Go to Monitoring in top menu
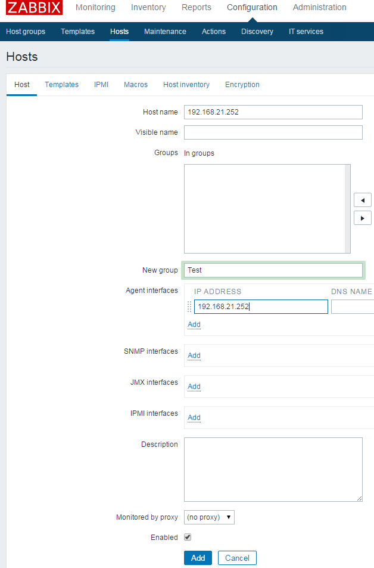Viewport: 374px width, 568px height. click(x=95, y=8)
